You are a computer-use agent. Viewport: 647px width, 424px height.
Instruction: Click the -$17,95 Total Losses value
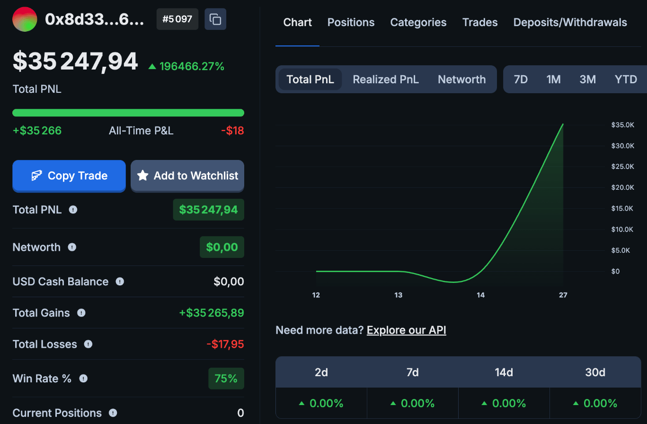click(225, 344)
